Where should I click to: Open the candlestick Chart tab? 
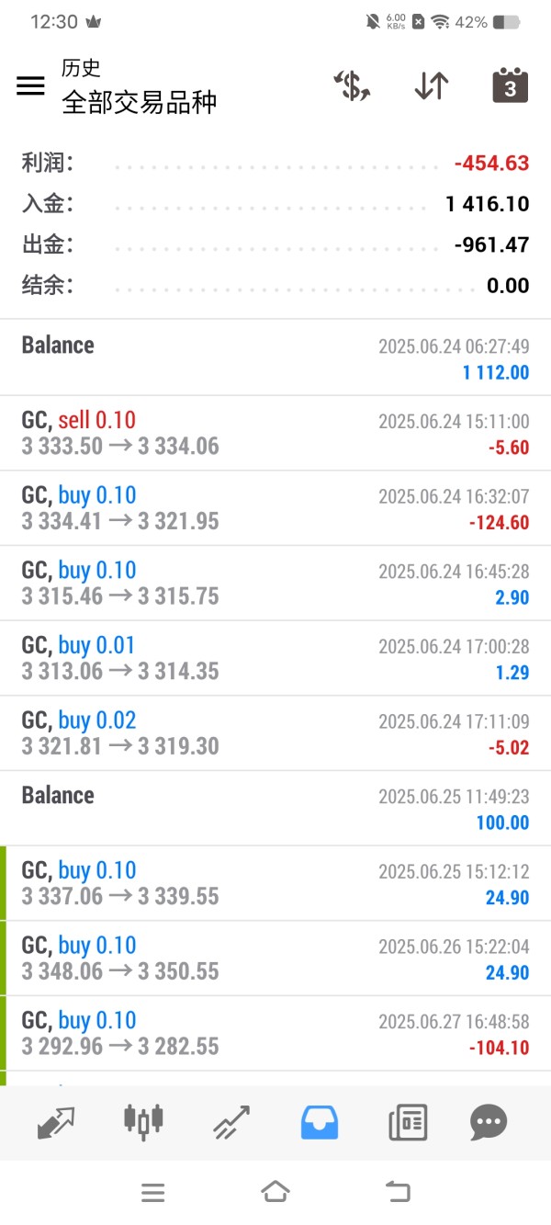pyautogui.click(x=143, y=1121)
